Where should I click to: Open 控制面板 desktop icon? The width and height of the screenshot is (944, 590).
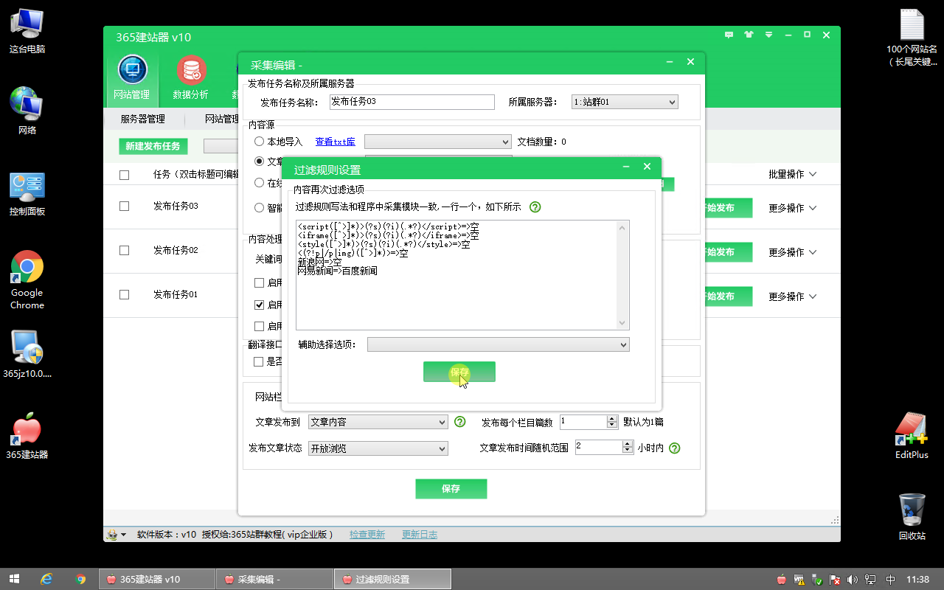27,194
